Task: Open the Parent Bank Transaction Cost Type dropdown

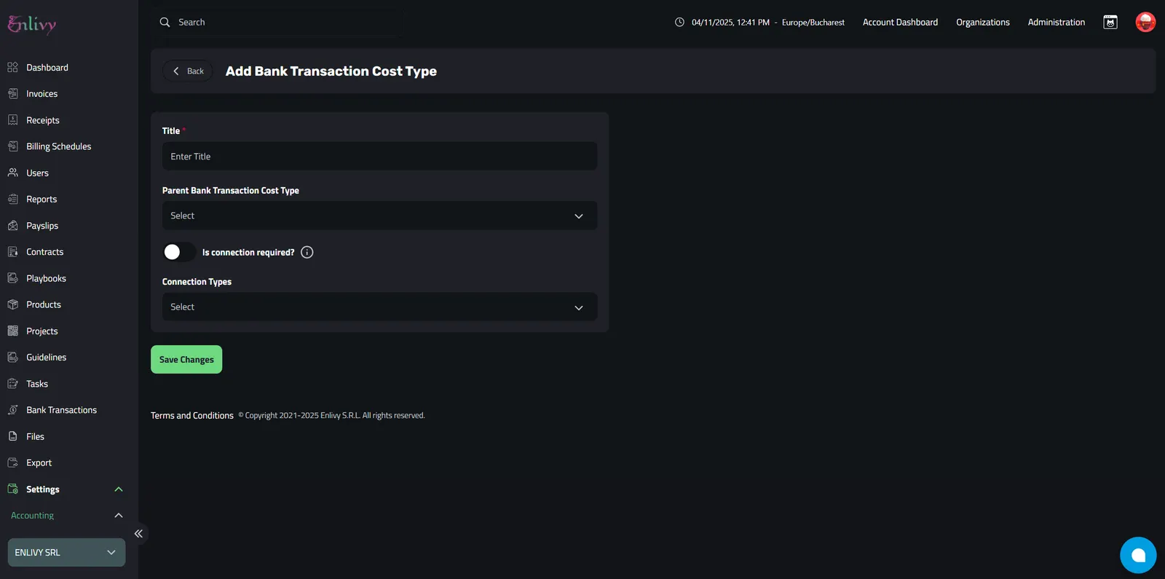Action: tap(379, 216)
